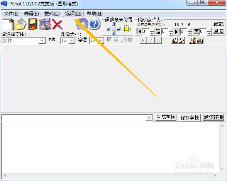Click the yellow square center-image icon

coord(127,29)
